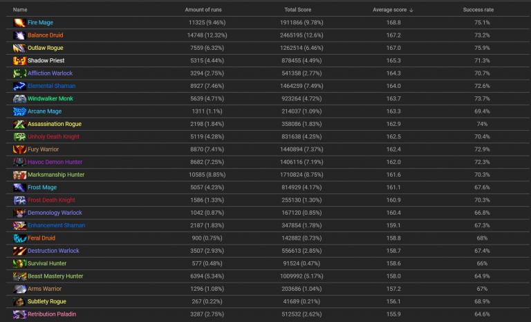The height and width of the screenshot is (322, 531).
Task: Open the Marksmanship Hunter link
Action: point(55,175)
